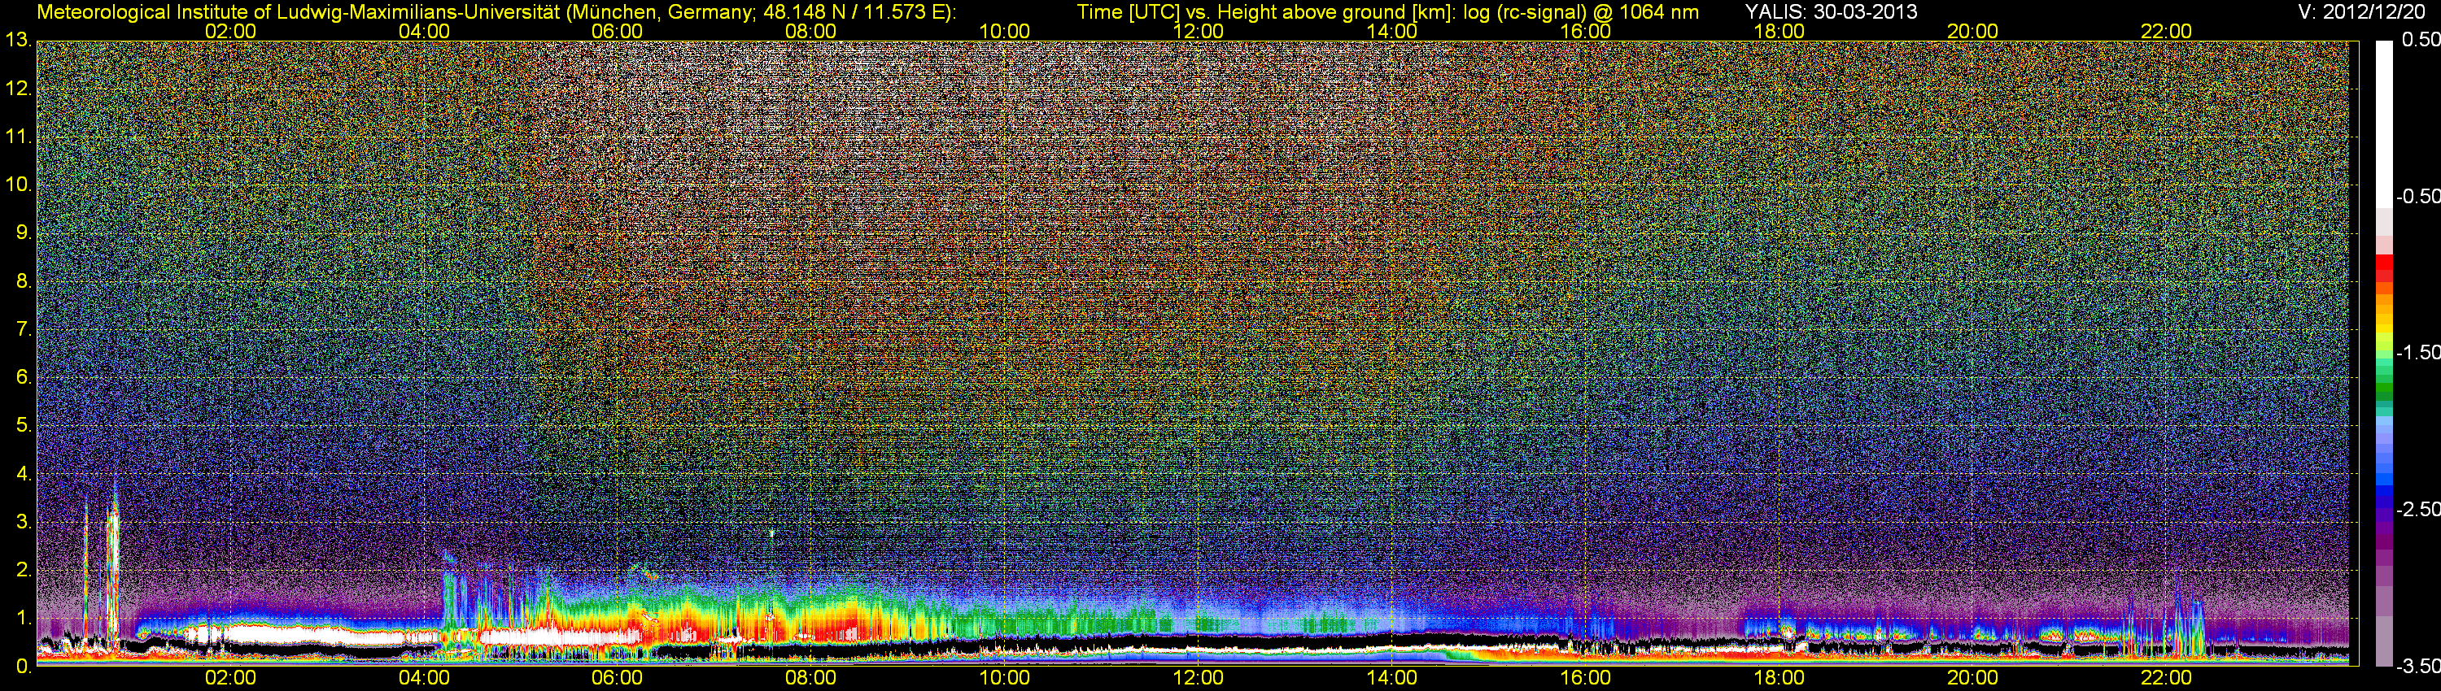This screenshot has height=691, width=2441.
Task: Click the 18:00 label on the bottom time axis
Action: click(x=1779, y=678)
